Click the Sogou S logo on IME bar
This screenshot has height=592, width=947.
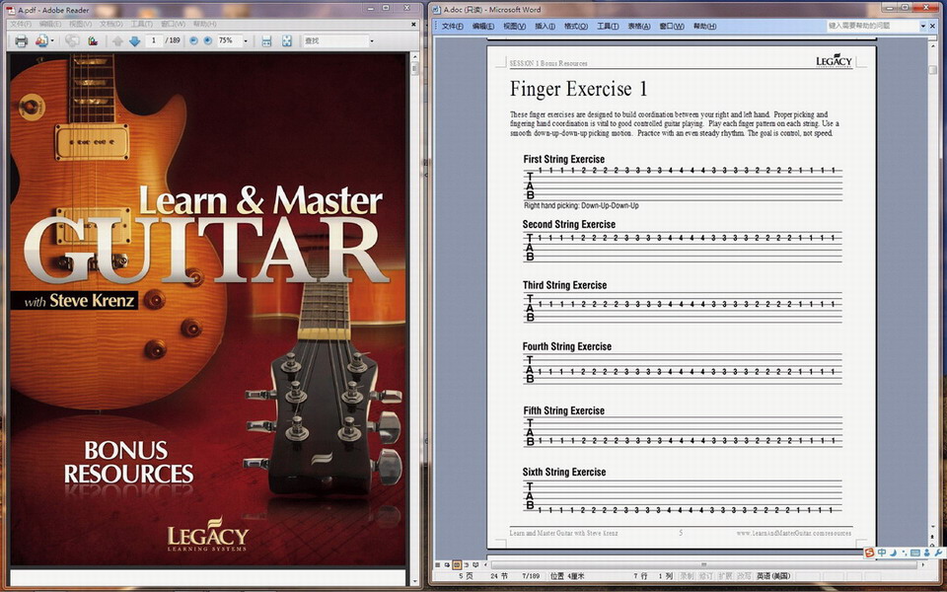[x=870, y=553]
